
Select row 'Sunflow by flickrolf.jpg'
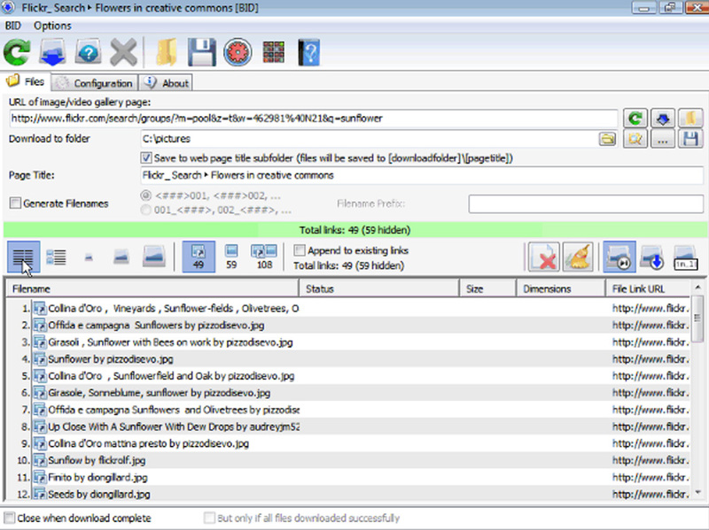point(348,460)
